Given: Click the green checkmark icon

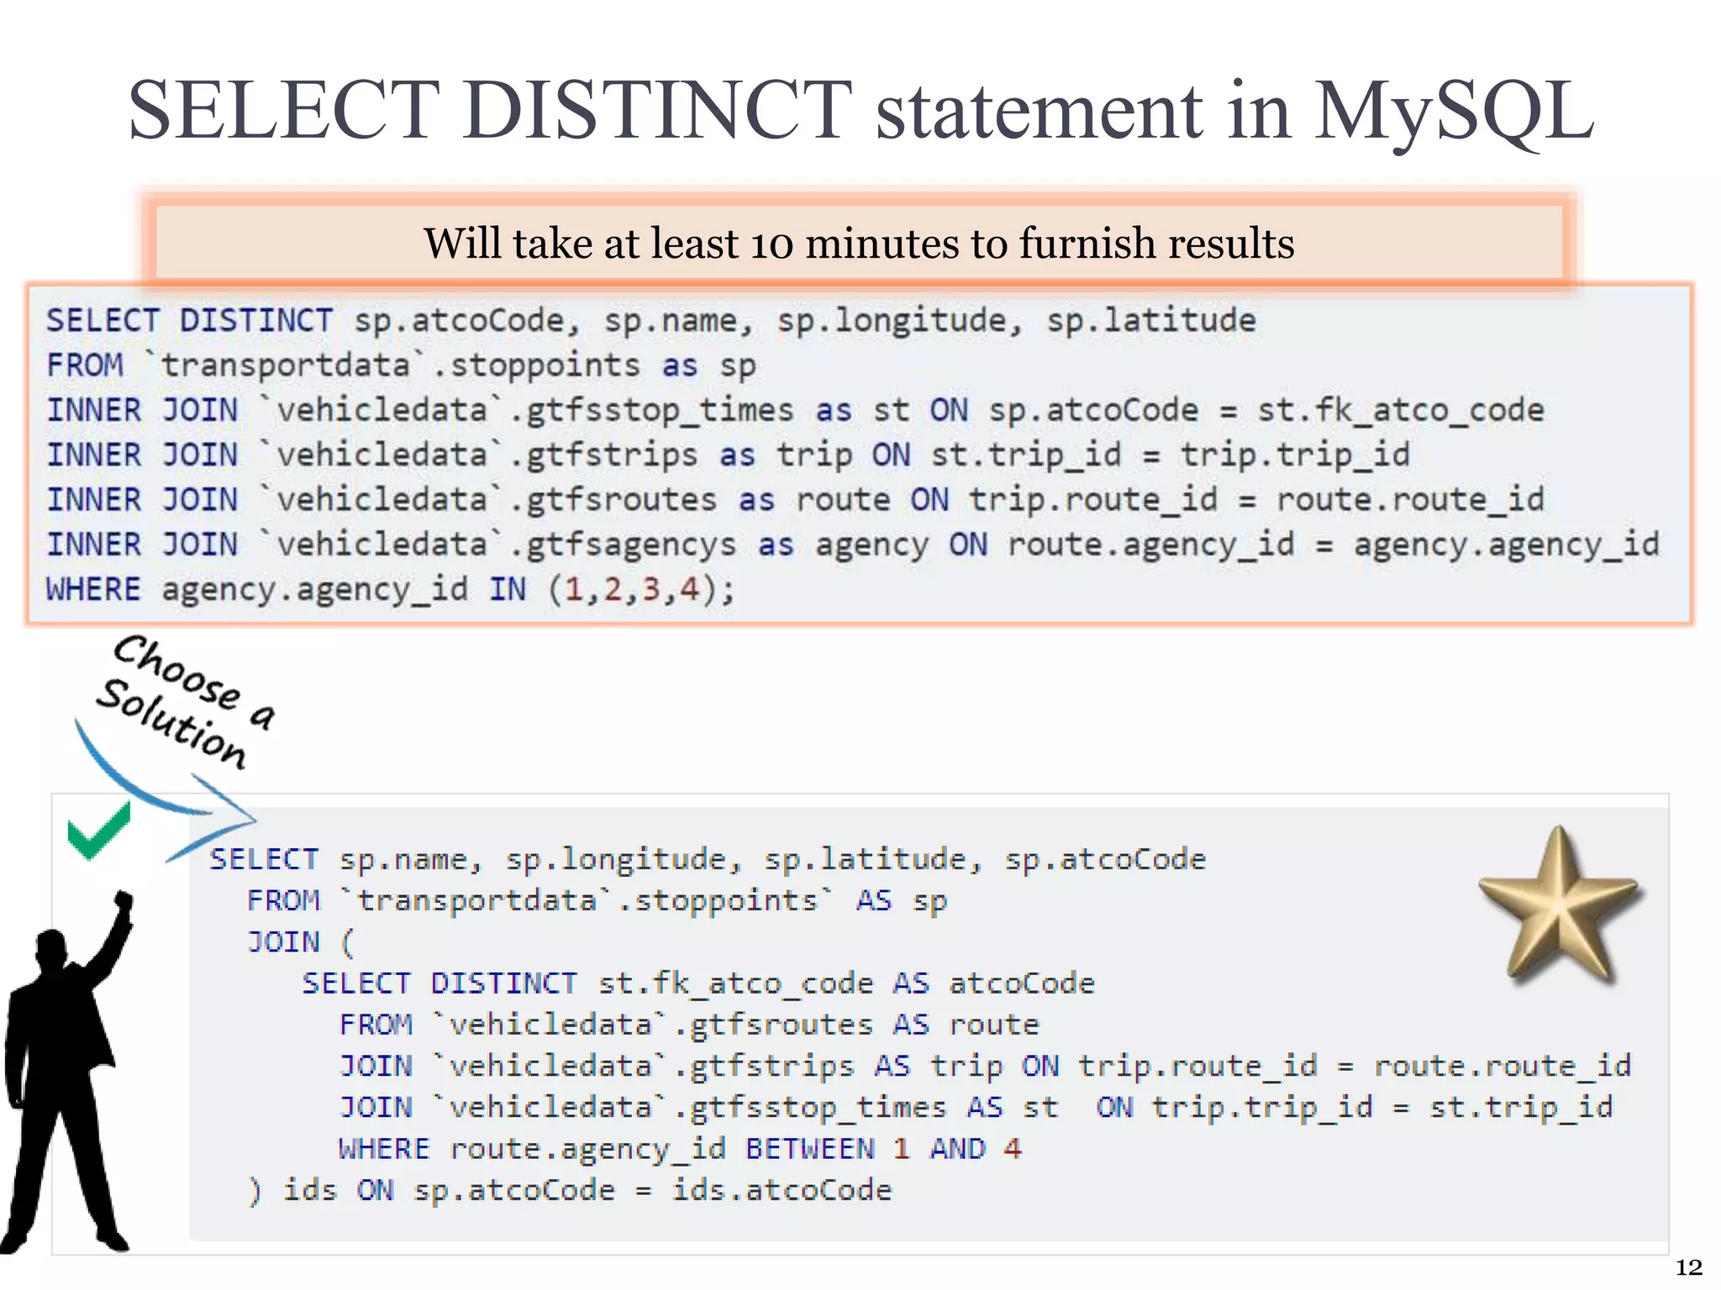Looking at the screenshot, I should coord(98,831).
